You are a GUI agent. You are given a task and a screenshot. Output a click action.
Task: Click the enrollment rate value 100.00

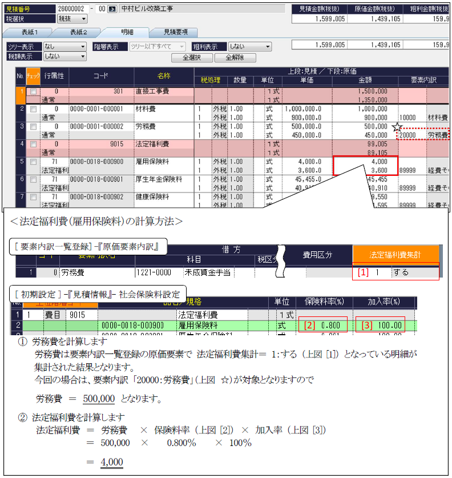390,326
